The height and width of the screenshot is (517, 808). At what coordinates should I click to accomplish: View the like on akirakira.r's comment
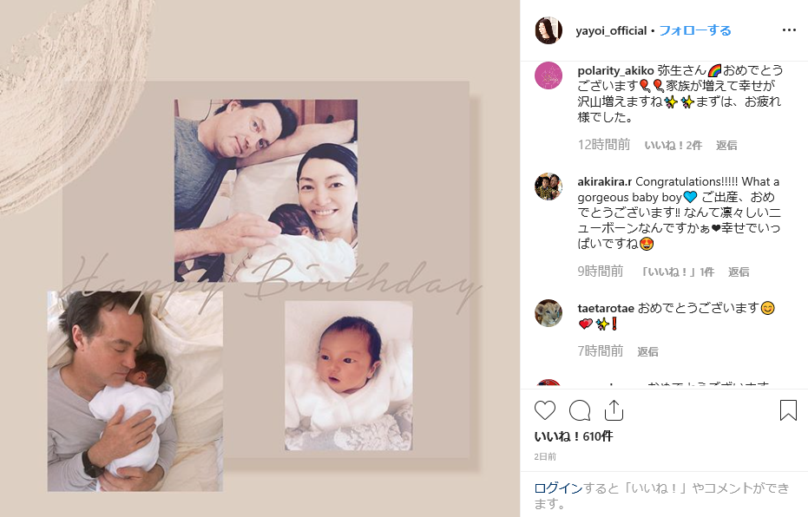click(x=677, y=272)
